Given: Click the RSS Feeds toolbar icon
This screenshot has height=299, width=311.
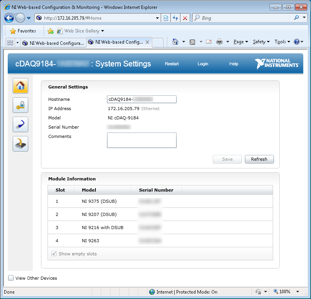Looking at the screenshot, I should click(192, 42).
